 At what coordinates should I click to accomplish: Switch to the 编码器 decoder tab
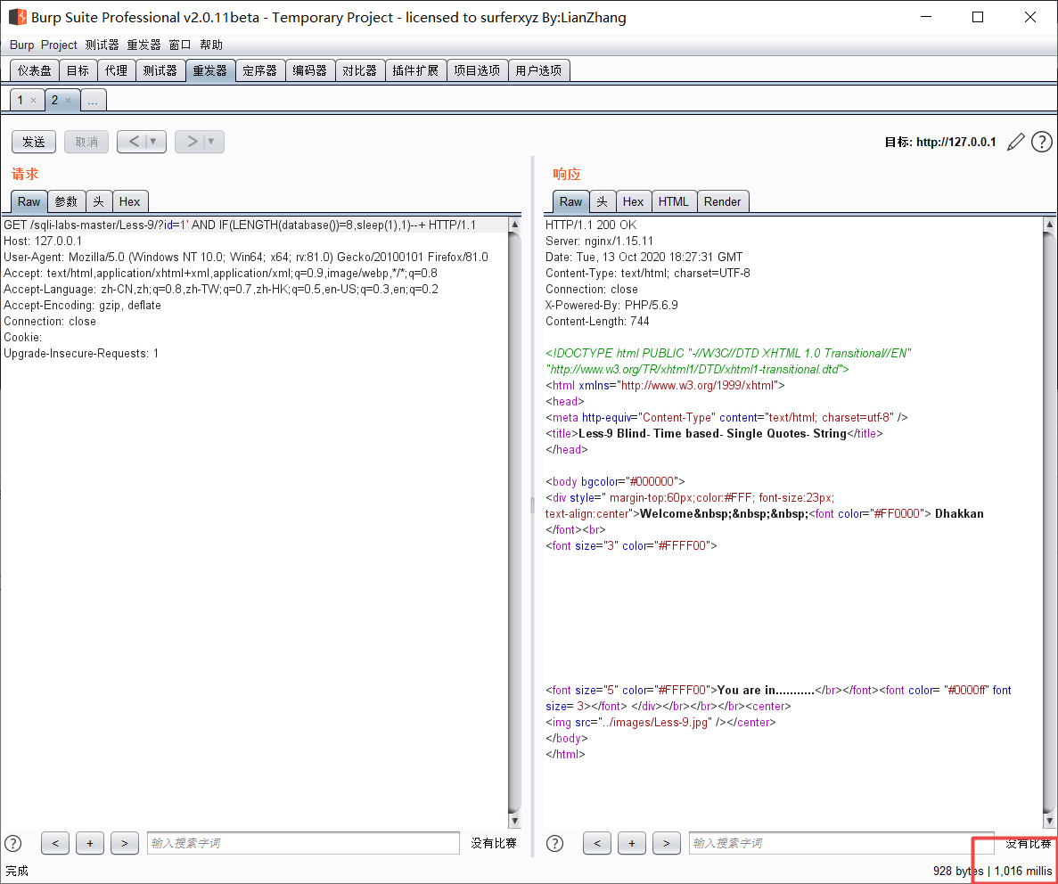pos(309,70)
